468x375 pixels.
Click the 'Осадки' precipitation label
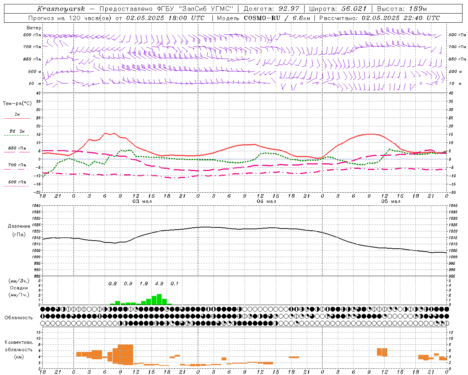click(x=19, y=288)
